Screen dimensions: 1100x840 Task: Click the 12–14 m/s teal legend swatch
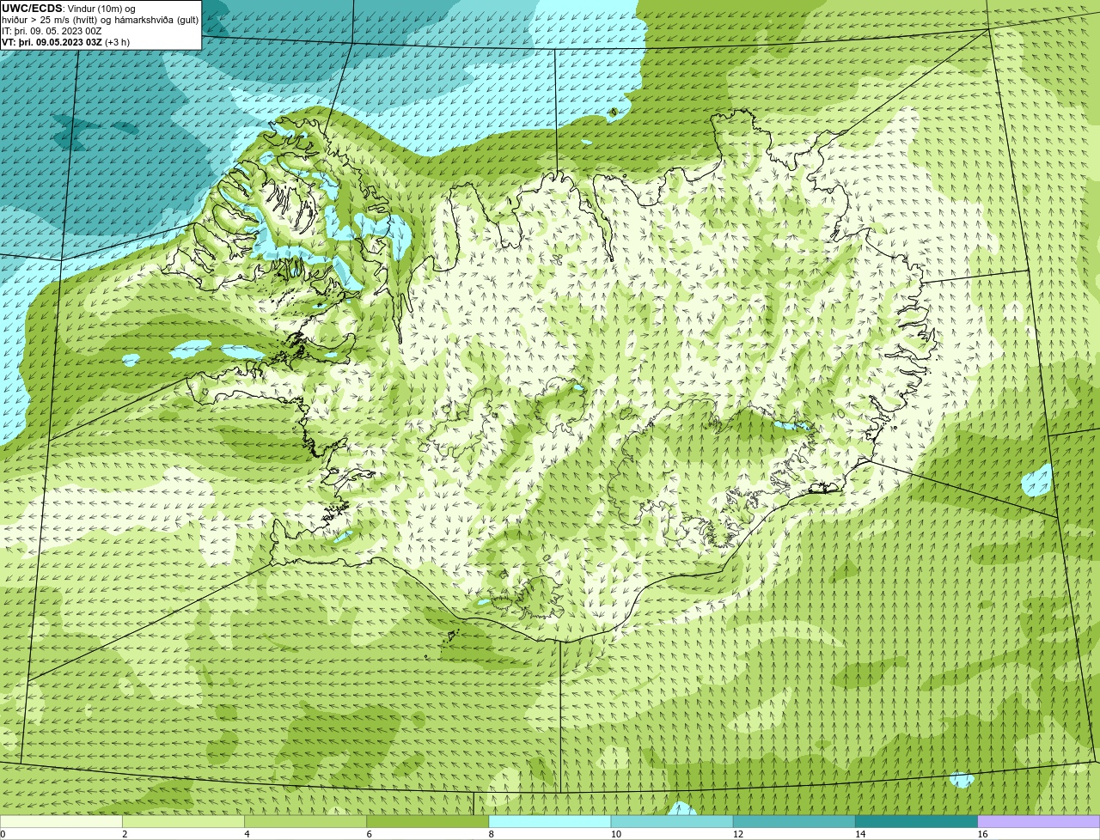click(794, 822)
